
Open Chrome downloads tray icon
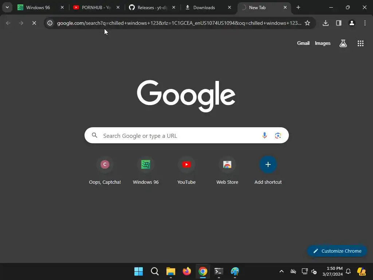point(326,23)
